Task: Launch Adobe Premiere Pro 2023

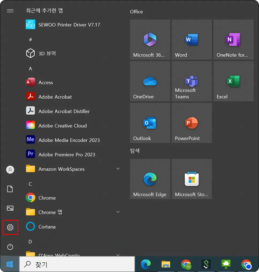Action: pyautogui.click(x=73, y=154)
